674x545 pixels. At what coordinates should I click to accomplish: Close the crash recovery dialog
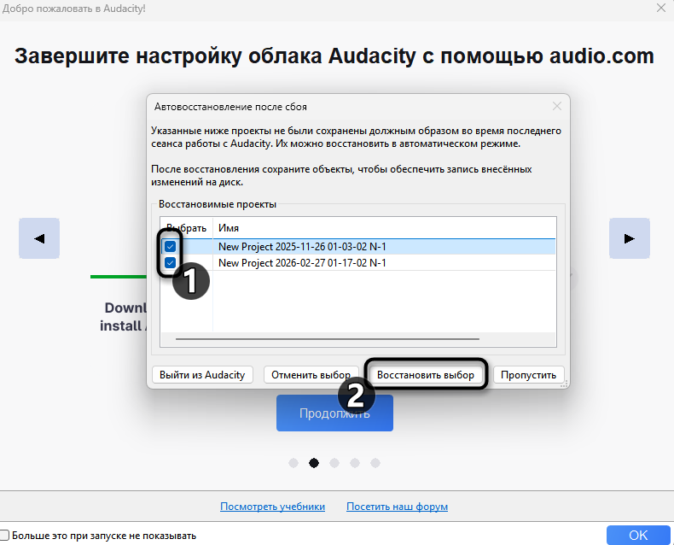(x=557, y=106)
